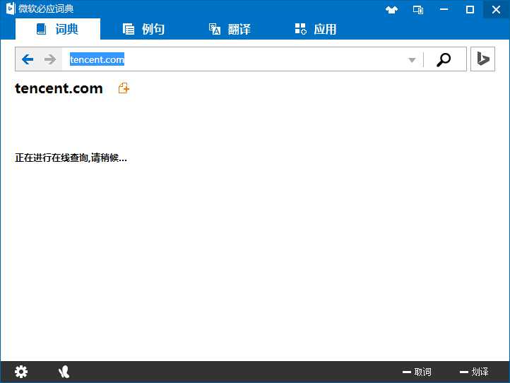The image size is (510, 383).
Task: Minimize the dictionary window
Action: [x=444, y=9]
